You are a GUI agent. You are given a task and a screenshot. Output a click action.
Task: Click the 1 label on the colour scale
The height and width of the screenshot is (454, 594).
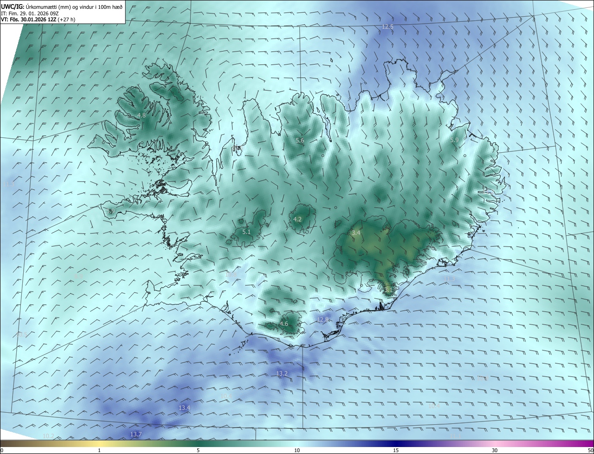(x=100, y=450)
